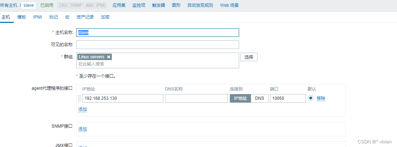Viewport: 397px width, 147px height.
Task: Open the 图形 page
Action: [x=176, y=5]
